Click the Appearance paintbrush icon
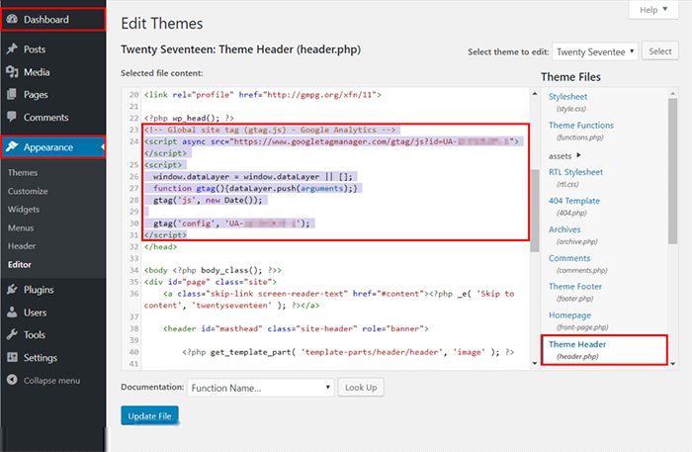 point(12,146)
